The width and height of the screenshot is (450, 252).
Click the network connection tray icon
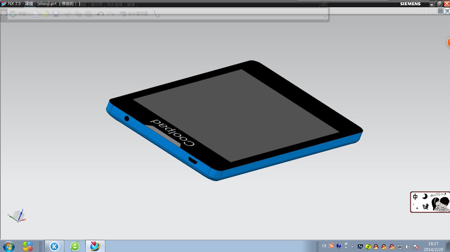(x=400, y=246)
